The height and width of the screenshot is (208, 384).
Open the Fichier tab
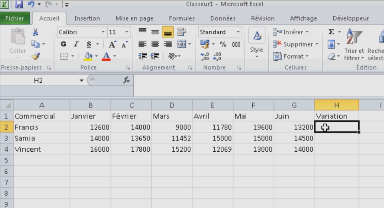15,18
